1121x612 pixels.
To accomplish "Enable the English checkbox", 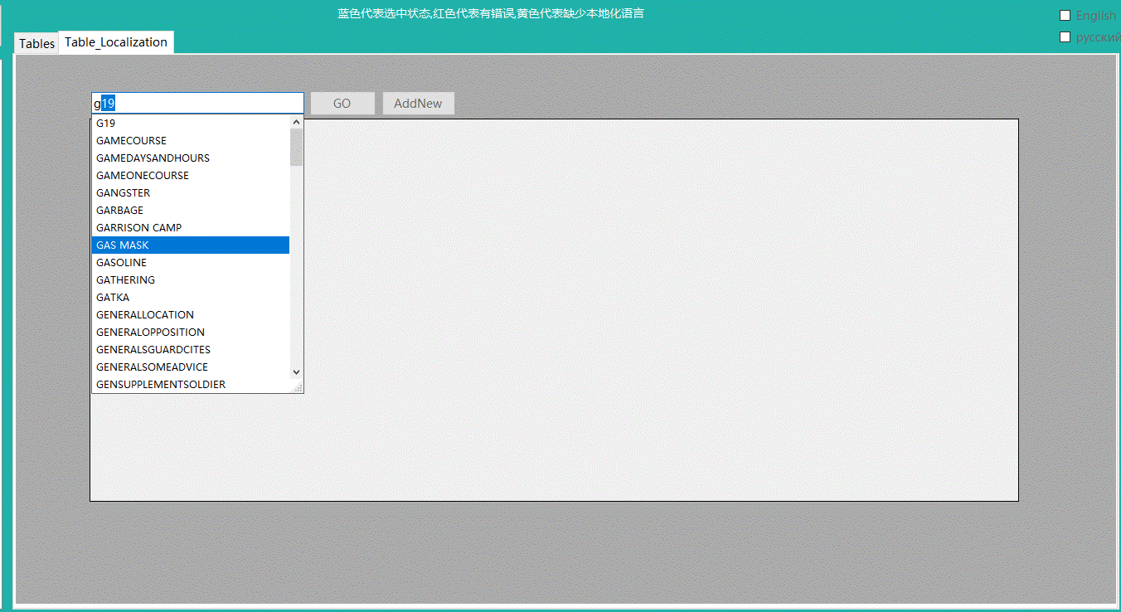I will (1065, 15).
